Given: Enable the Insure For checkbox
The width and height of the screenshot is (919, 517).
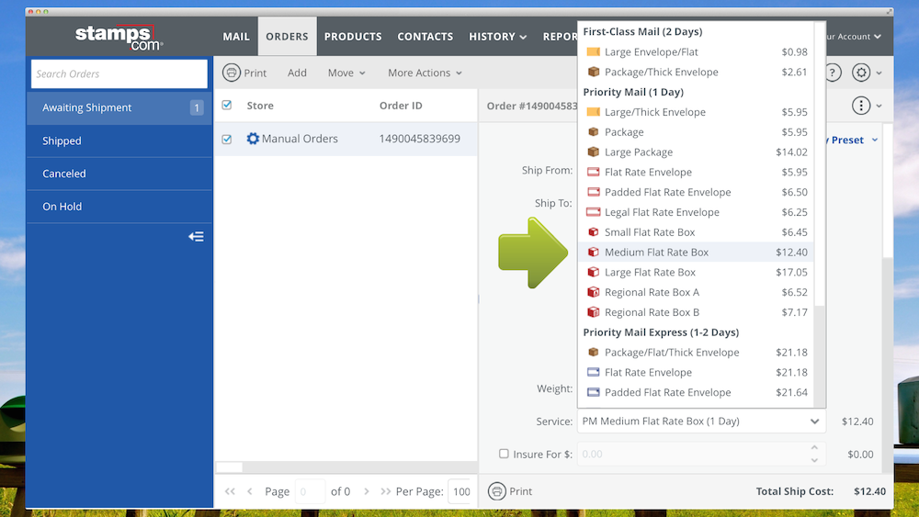Looking at the screenshot, I should [504, 454].
